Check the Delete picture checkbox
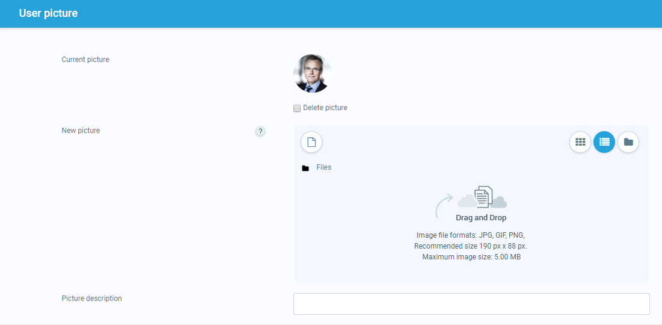Viewport: 662px width, 325px height. (x=297, y=108)
